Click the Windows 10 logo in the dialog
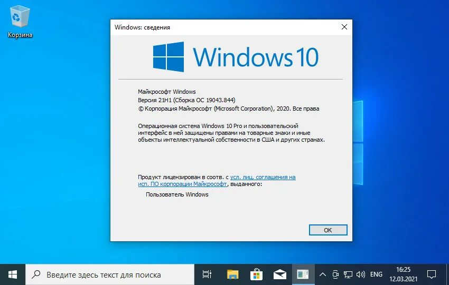The width and height of the screenshot is (449, 285). 236,57
